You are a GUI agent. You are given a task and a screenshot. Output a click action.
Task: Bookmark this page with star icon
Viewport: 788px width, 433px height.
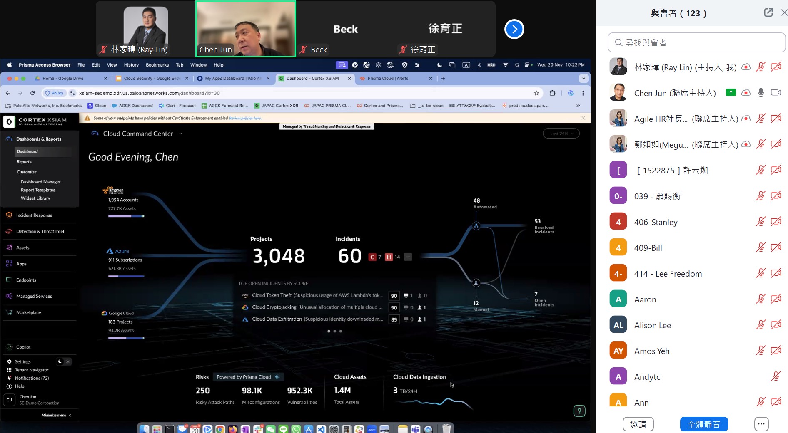(536, 93)
